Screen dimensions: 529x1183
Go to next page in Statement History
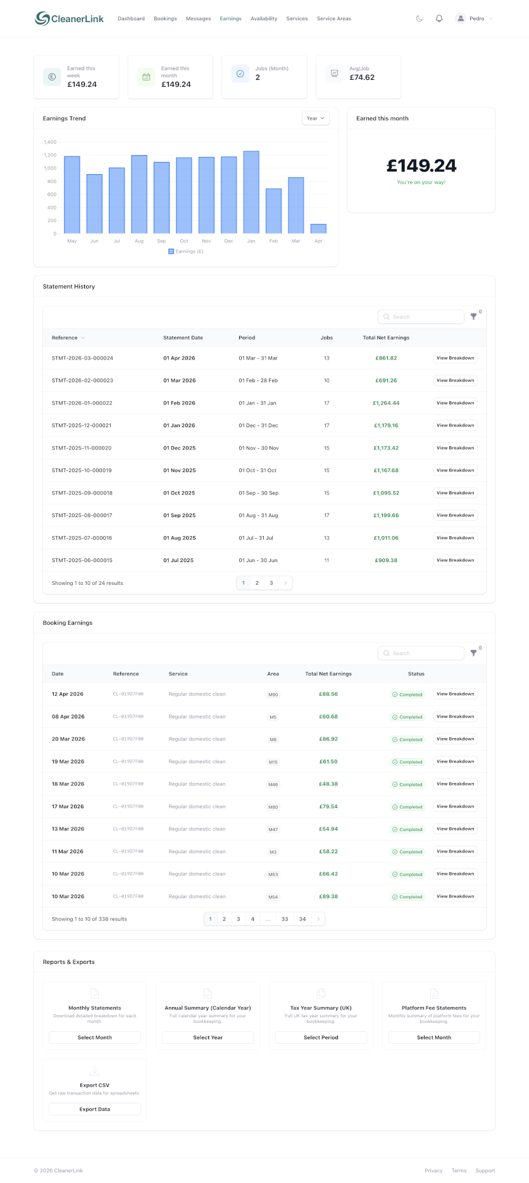[x=285, y=583]
